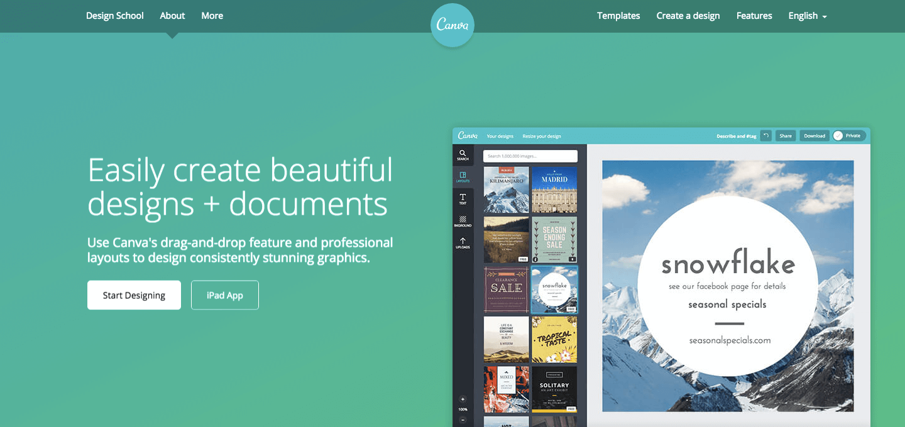
Task: Open the English language dropdown
Action: [808, 16]
